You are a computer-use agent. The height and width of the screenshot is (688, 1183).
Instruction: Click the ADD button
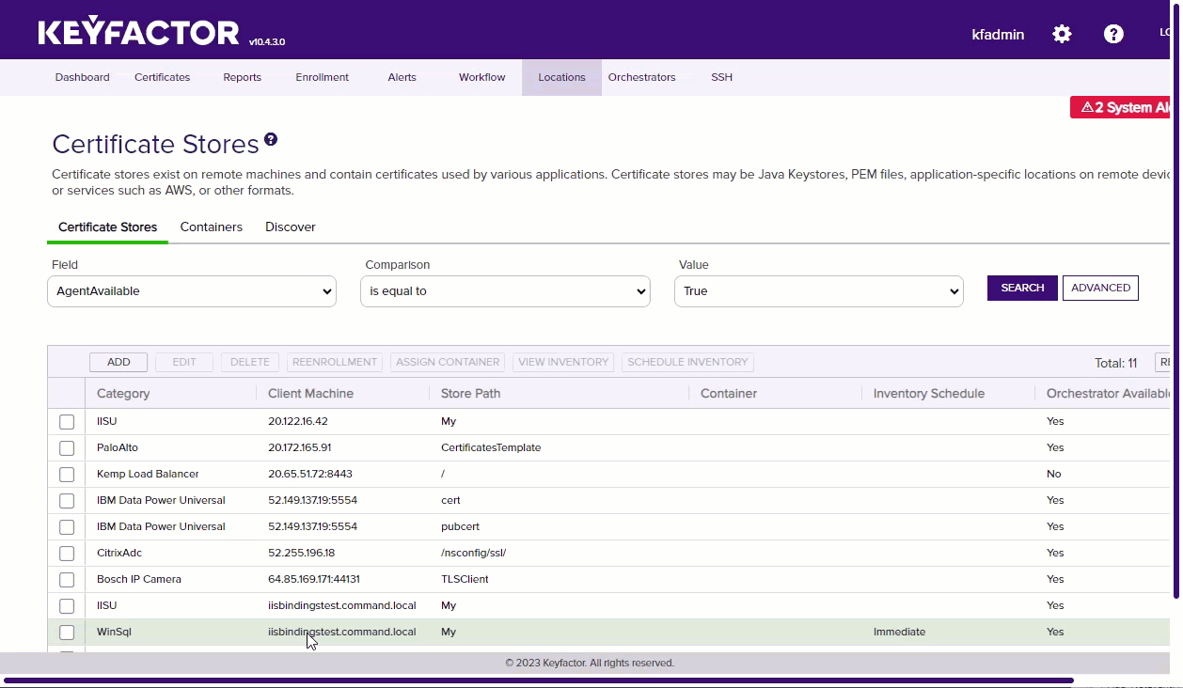(x=118, y=362)
